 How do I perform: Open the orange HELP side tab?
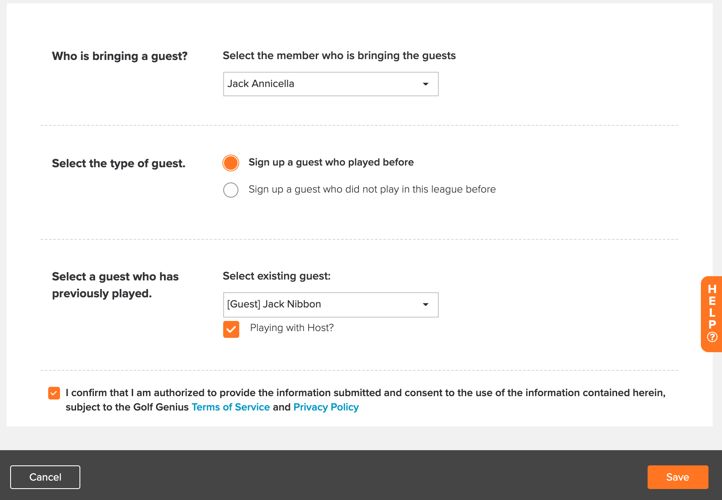pos(712,314)
